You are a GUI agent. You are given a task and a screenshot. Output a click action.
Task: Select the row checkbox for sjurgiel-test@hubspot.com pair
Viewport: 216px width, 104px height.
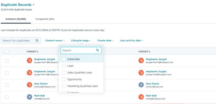(7, 73)
